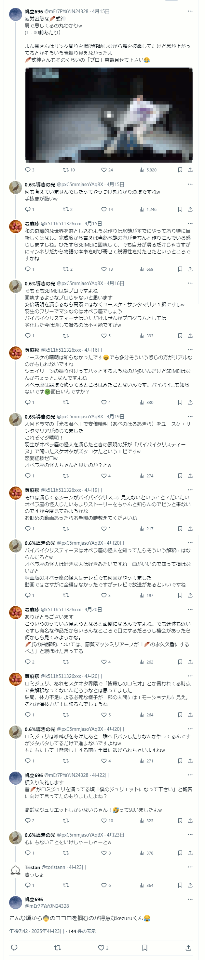Play the pixelated video thumbnail
The width and height of the screenshot is (205, 960).
click(109, 115)
